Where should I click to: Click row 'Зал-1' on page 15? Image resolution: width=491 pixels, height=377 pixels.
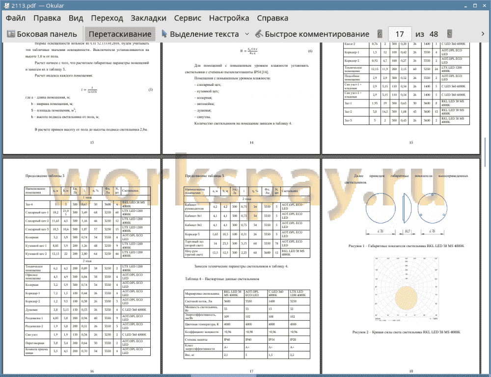click(407, 103)
